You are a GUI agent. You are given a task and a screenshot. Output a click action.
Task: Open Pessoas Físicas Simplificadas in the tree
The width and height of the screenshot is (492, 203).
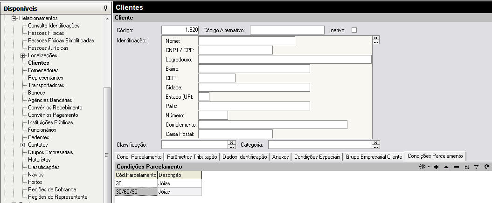click(x=61, y=41)
